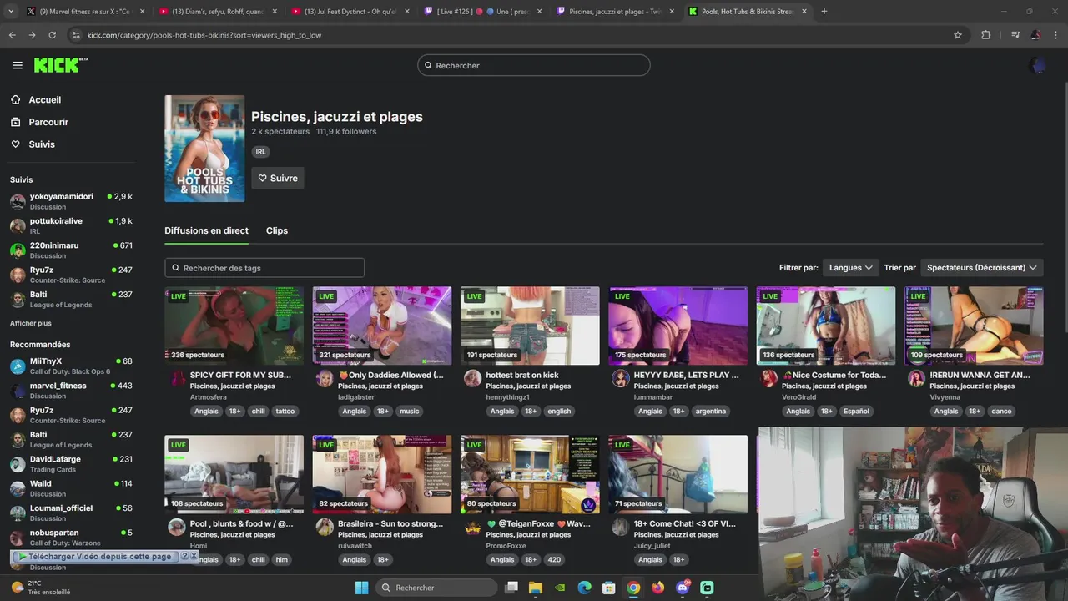The height and width of the screenshot is (601, 1068).
Task: Open the stream thumbnail with 80 spectateurs
Action: coord(530,474)
